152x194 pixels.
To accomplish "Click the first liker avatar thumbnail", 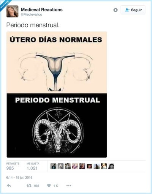I will pyautogui.click(x=53, y=166).
